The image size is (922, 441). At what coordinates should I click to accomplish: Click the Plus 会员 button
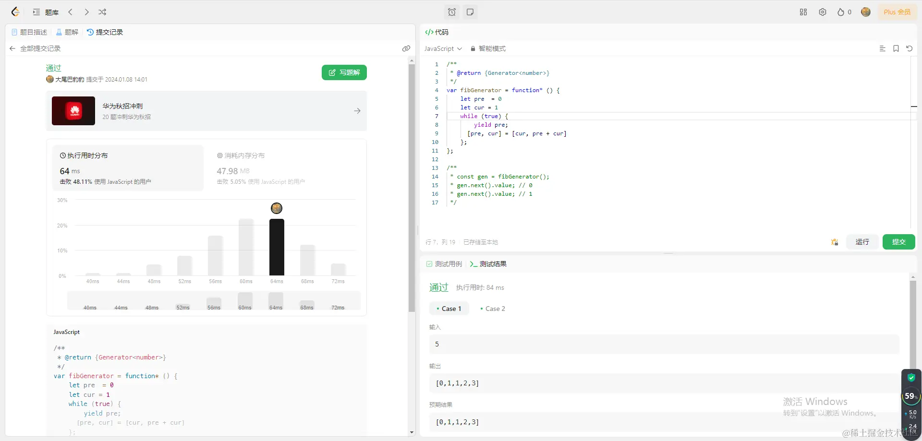click(897, 12)
